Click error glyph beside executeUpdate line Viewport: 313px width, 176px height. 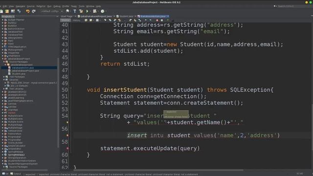67,148
